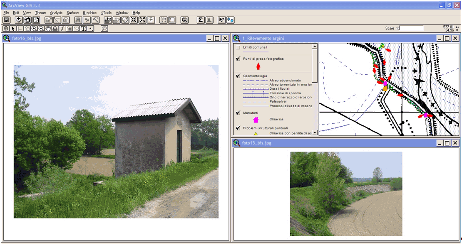Screen dimensions: 462x245
Task: Select the Draw Point tool
Action: (91, 29)
